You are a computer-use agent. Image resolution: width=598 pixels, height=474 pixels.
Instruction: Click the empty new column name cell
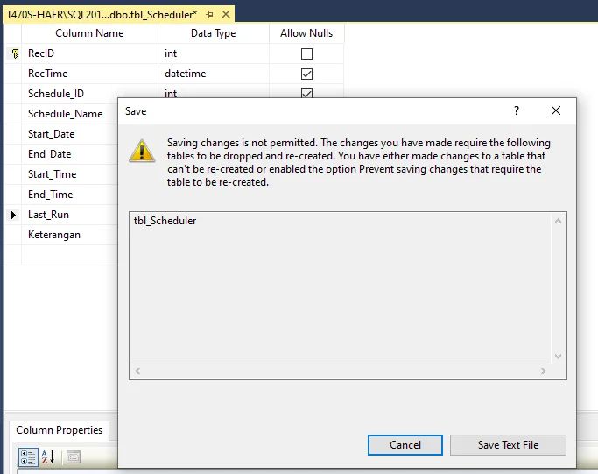70,255
